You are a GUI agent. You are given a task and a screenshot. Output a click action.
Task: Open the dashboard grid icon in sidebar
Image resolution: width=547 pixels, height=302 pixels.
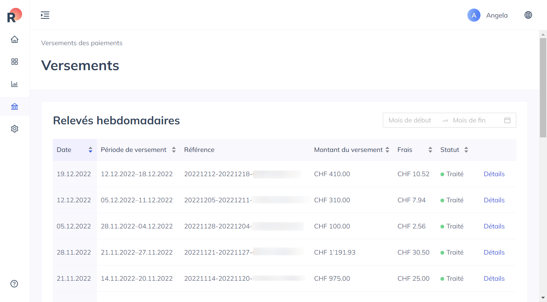point(15,62)
